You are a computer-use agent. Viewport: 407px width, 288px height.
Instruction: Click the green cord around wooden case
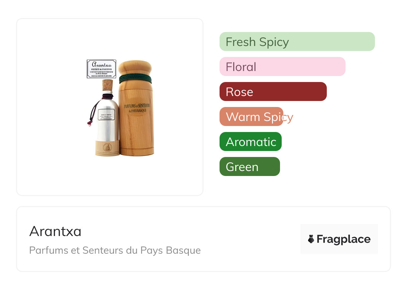[x=135, y=79]
